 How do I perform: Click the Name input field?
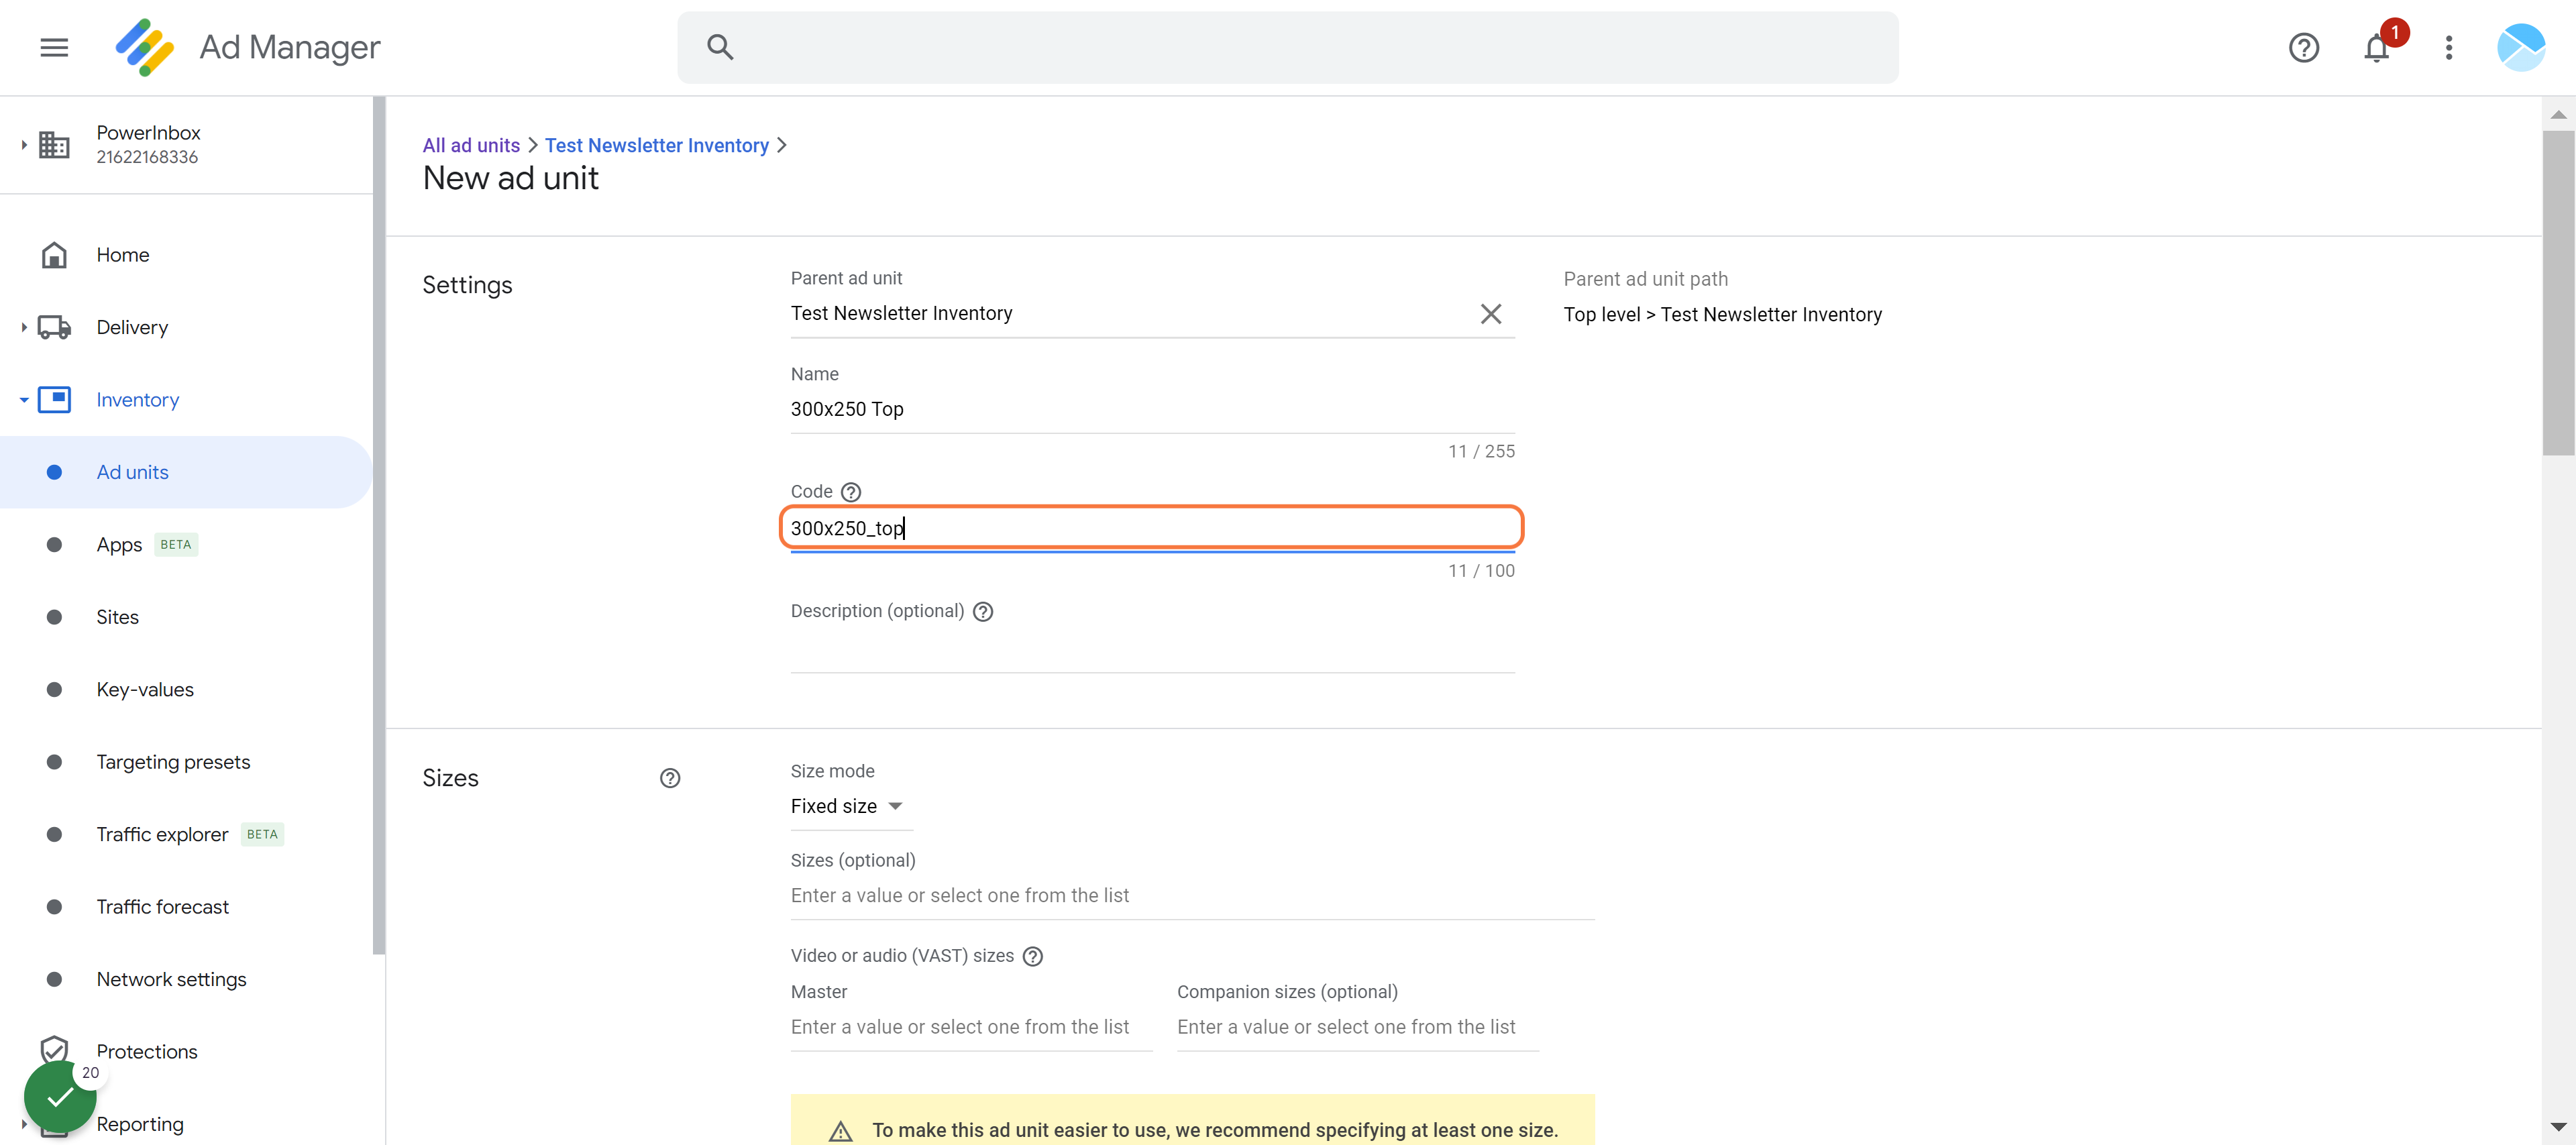click(1152, 408)
